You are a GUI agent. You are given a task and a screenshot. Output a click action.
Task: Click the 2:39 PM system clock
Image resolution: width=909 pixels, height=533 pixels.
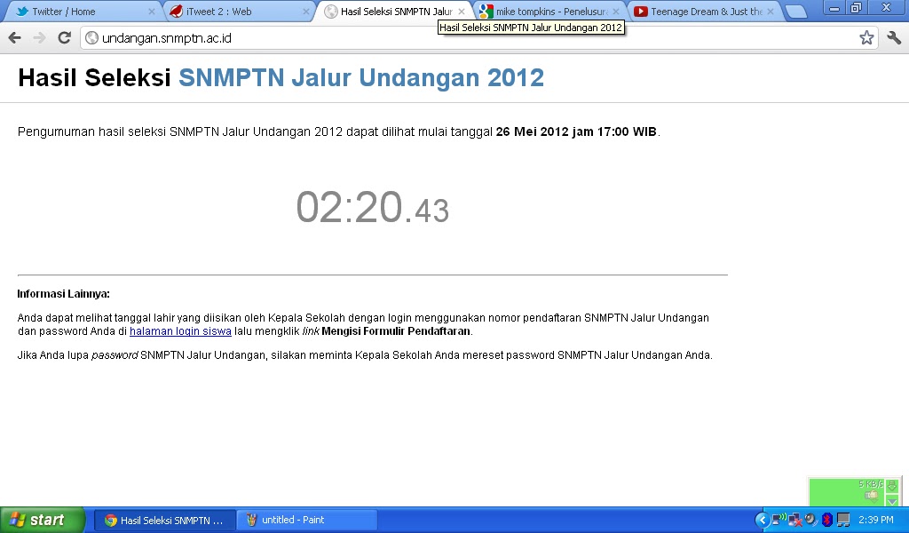click(876, 520)
